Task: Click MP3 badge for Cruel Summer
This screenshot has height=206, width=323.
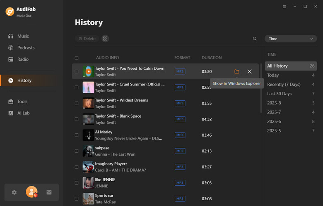Action: tap(180, 87)
